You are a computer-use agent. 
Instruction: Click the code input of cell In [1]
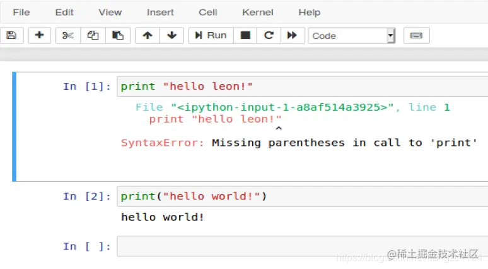pyautogui.click(x=302, y=87)
